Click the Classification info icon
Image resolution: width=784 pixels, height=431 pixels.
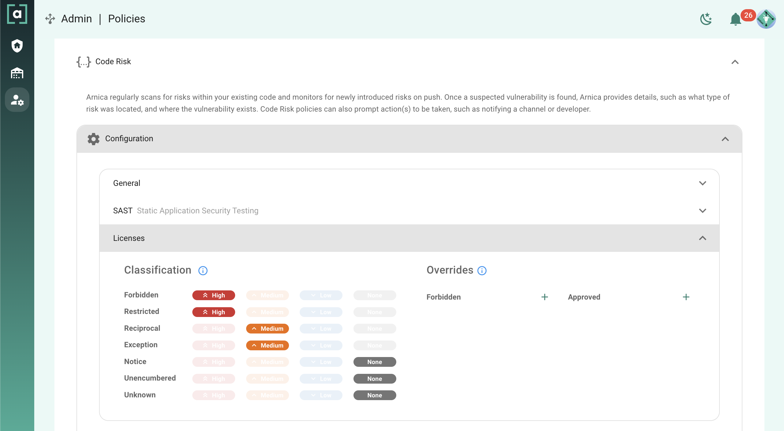[203, 271]
